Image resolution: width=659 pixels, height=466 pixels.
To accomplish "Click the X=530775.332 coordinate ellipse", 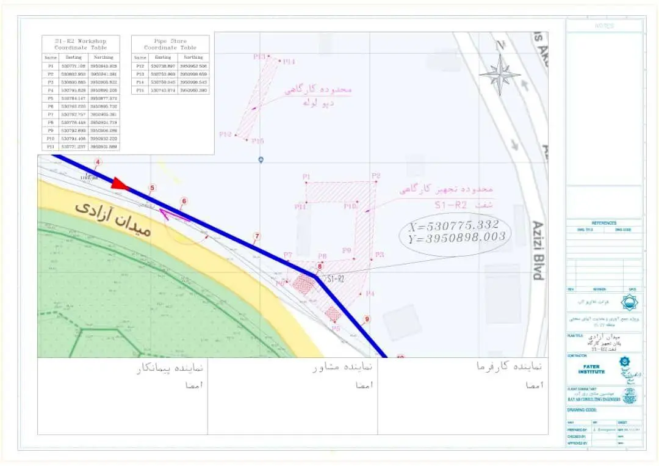I will (454, 231).
